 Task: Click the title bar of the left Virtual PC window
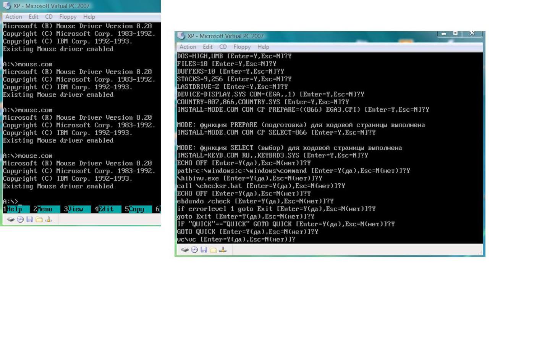coord(80,6)
